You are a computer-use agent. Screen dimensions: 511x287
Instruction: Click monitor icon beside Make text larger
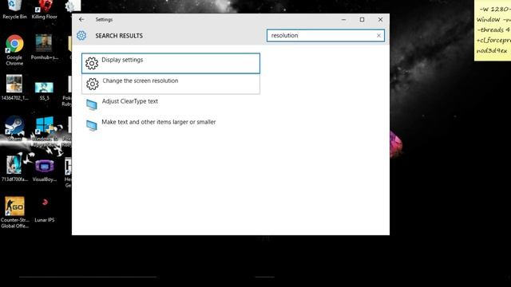(x=92, y=125)
